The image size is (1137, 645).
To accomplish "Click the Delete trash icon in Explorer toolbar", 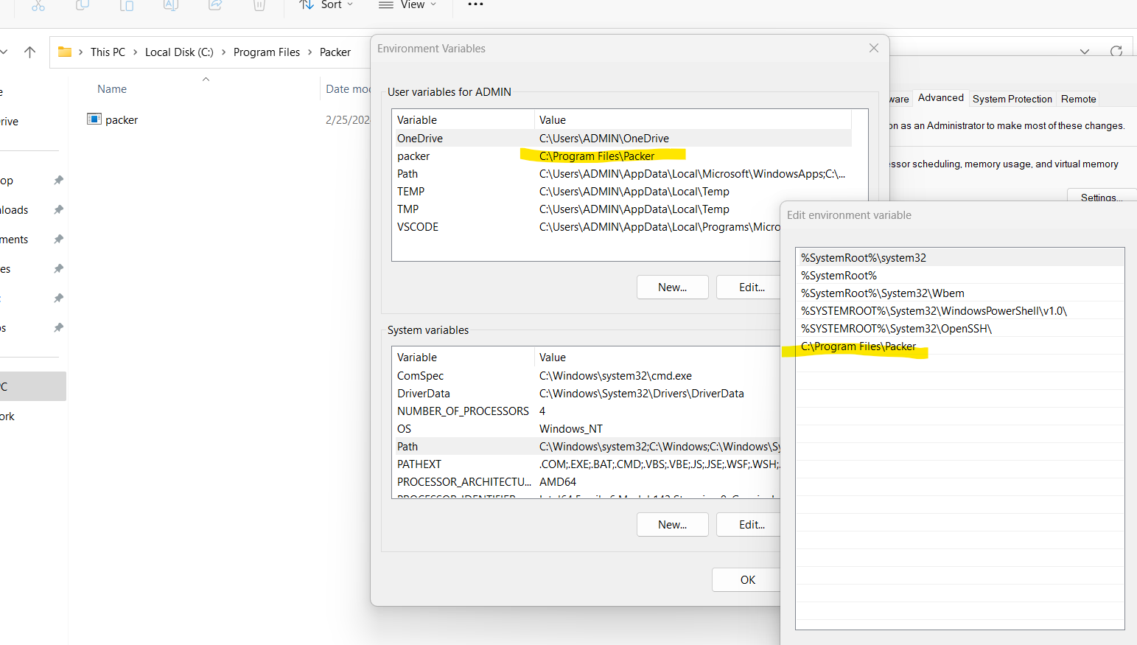I will [259, 5].
